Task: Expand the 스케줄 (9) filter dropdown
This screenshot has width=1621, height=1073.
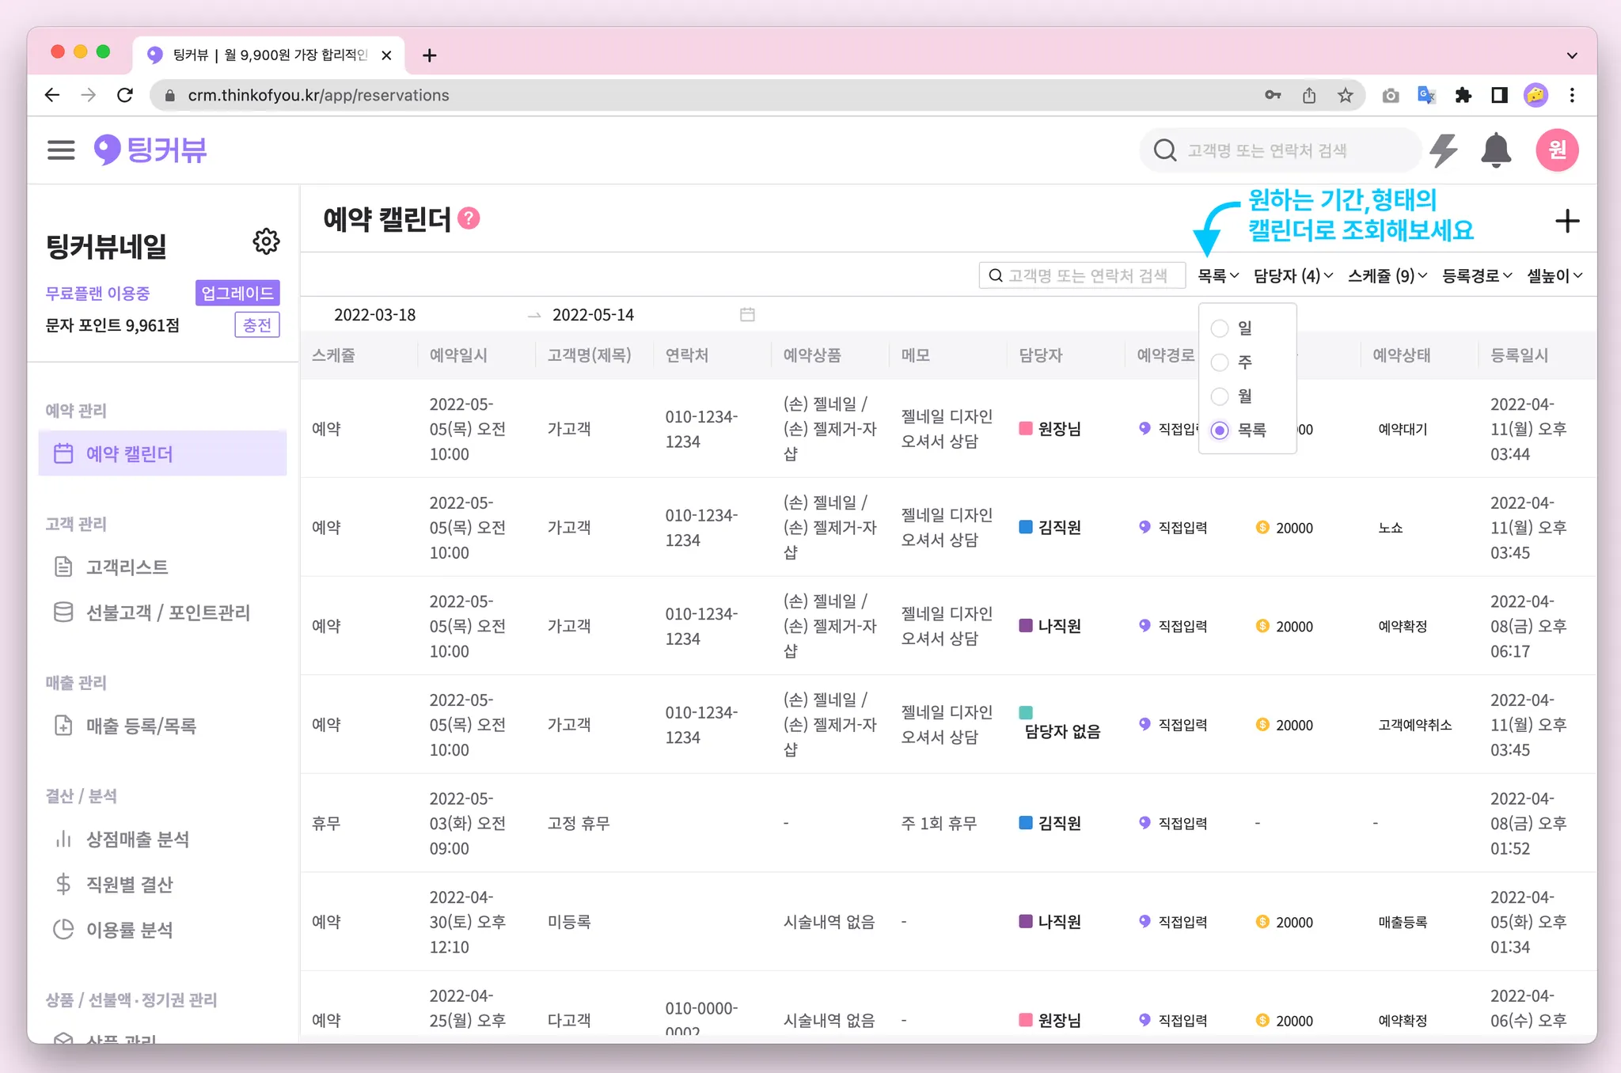Action: 1387,275
